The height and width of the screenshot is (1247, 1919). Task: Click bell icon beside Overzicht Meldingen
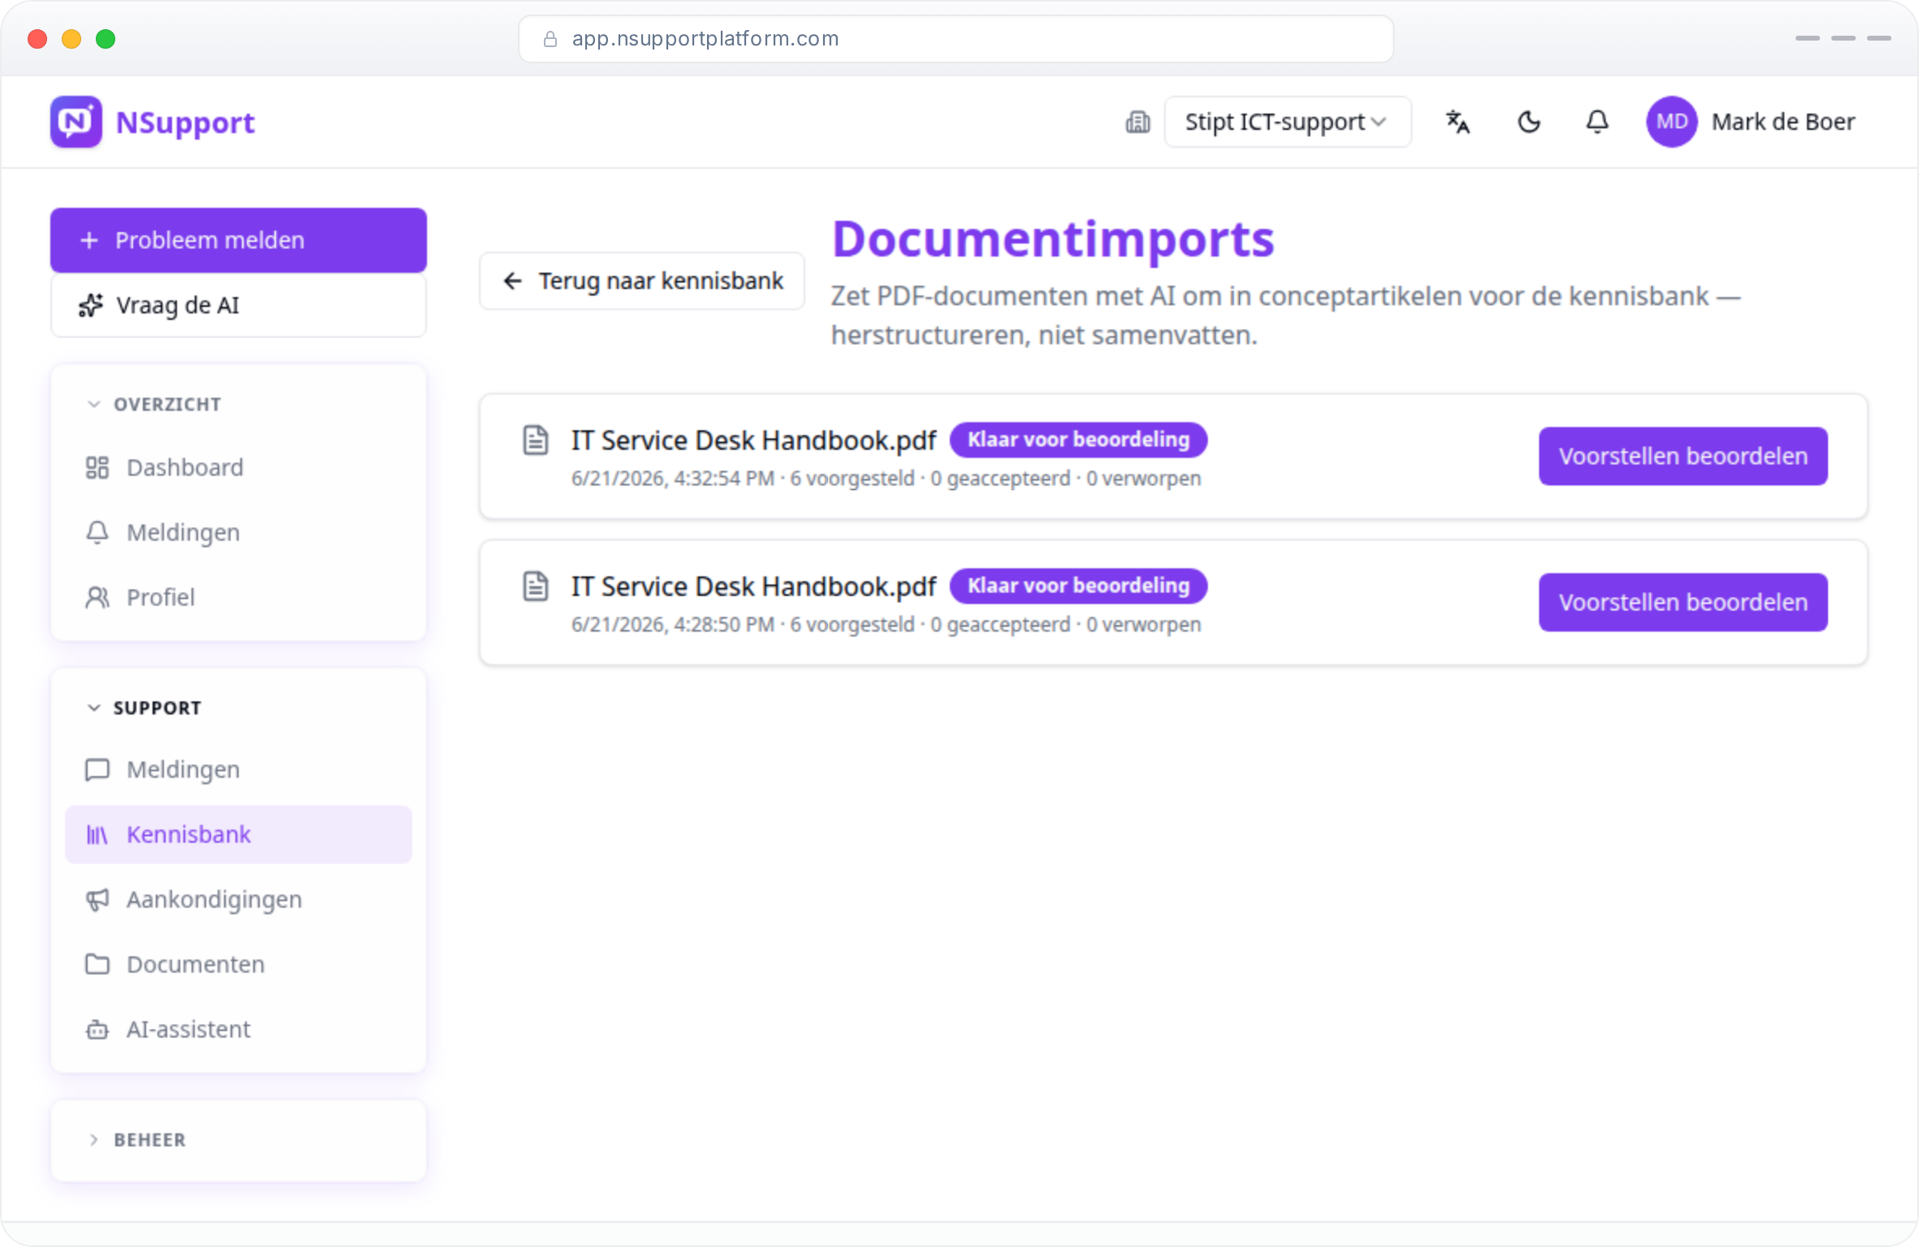pyautogui.click(x=97, y=533)
